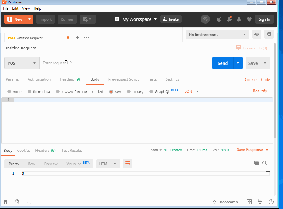Click the Beautify link
This screenshot has width=283, height=209.
260,91
